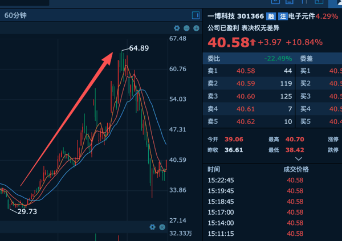Click the 卖3 volume 125

click(286, 96)
